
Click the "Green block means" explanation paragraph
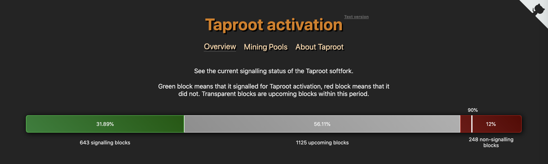[273, 90]
